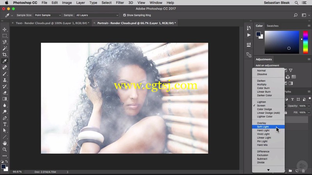Open the Image menu
Viewport: 312px width, 175px height.
pyautogui.click(x=67, y=3)
